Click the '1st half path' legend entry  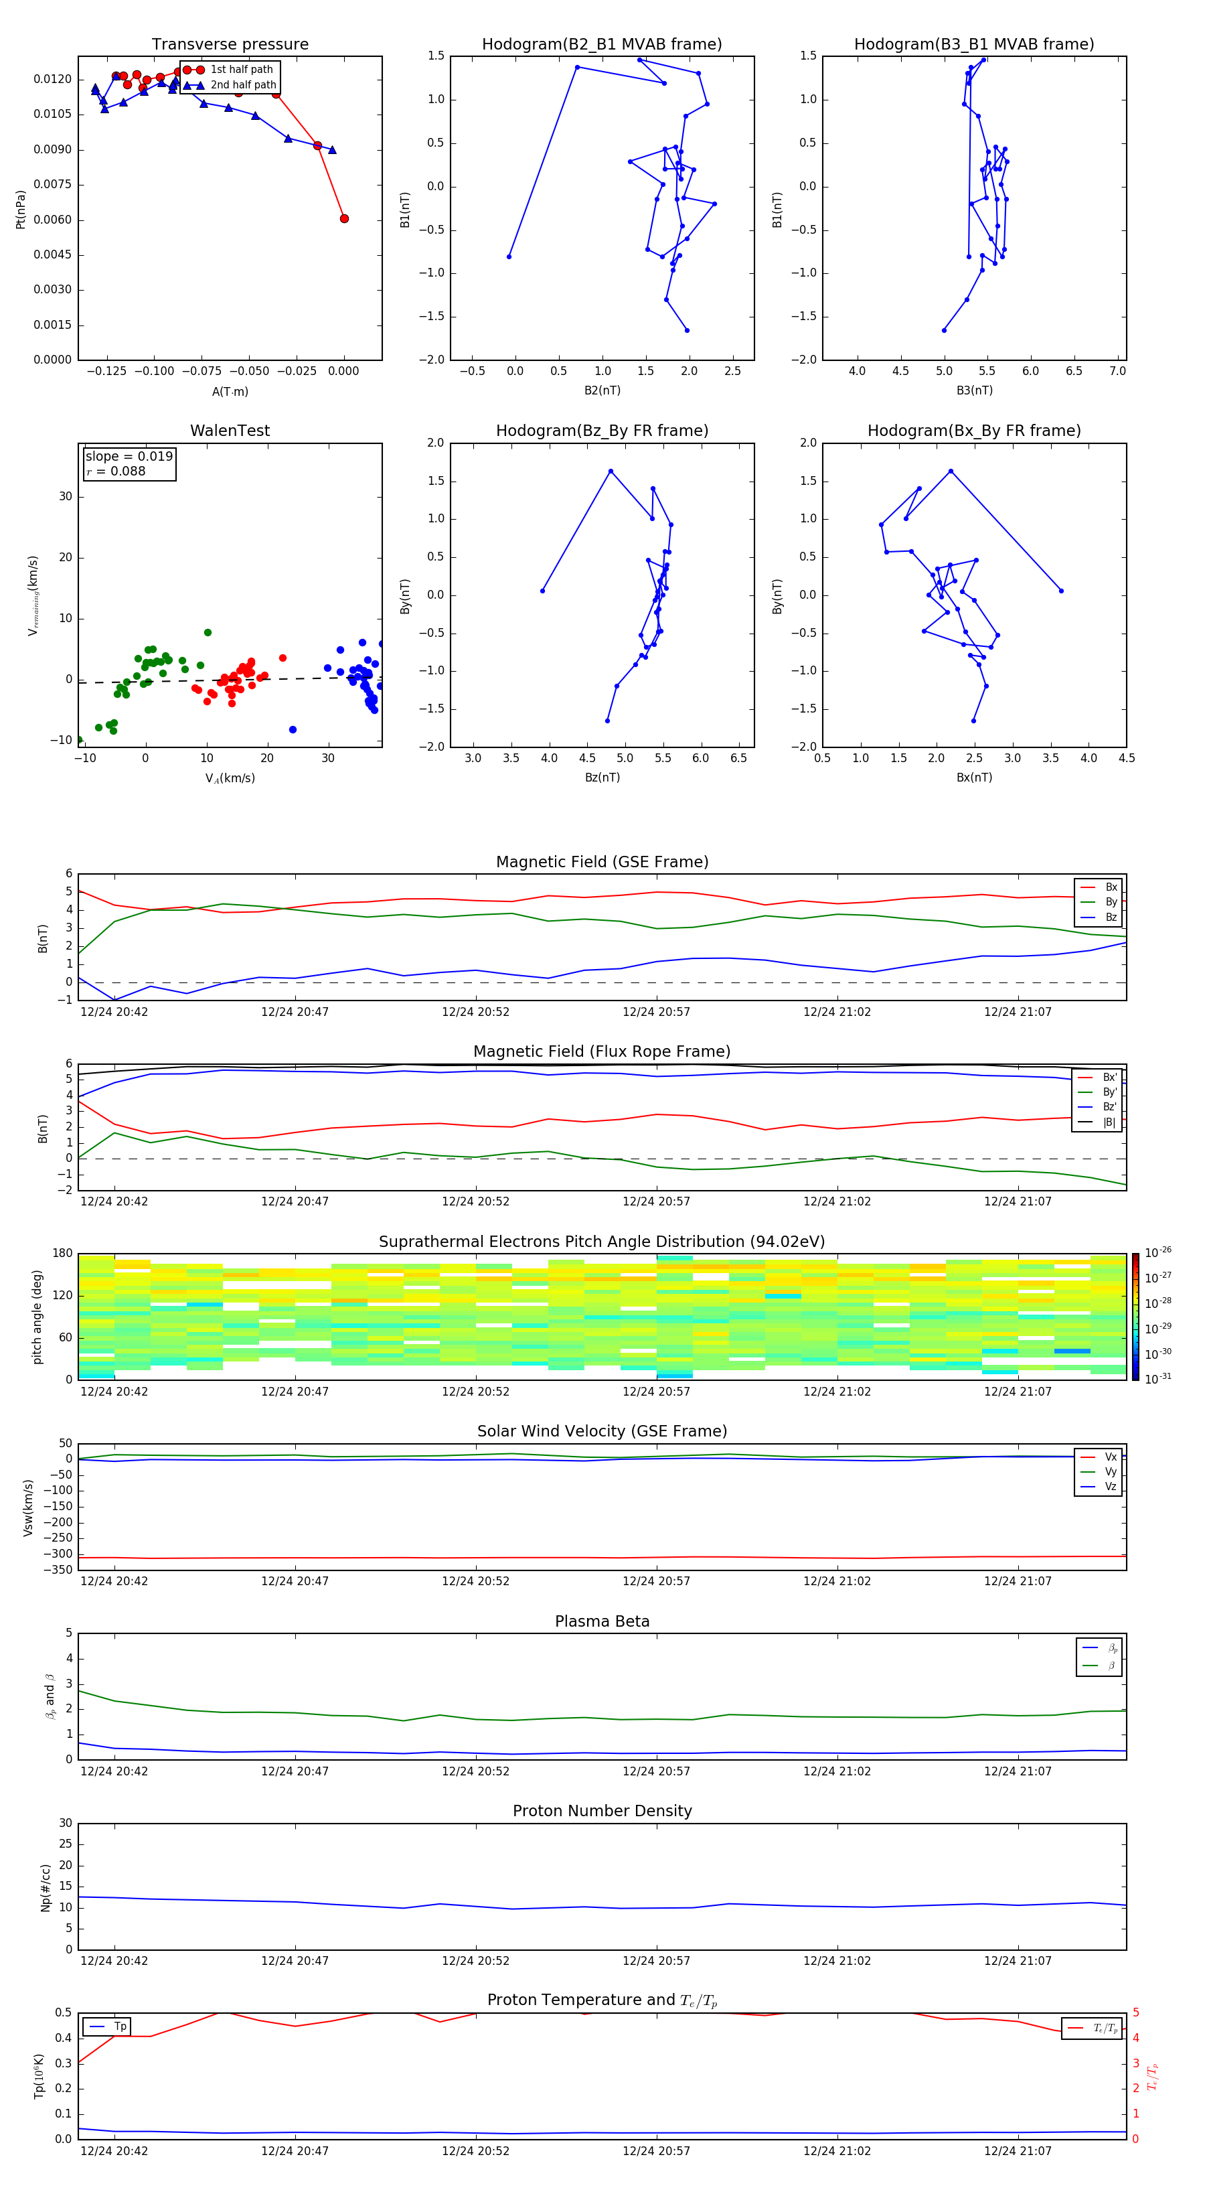[228, 70]
